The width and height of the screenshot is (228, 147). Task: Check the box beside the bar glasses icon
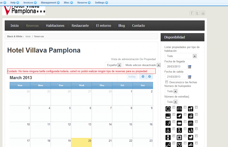click(x=196, y=107)
